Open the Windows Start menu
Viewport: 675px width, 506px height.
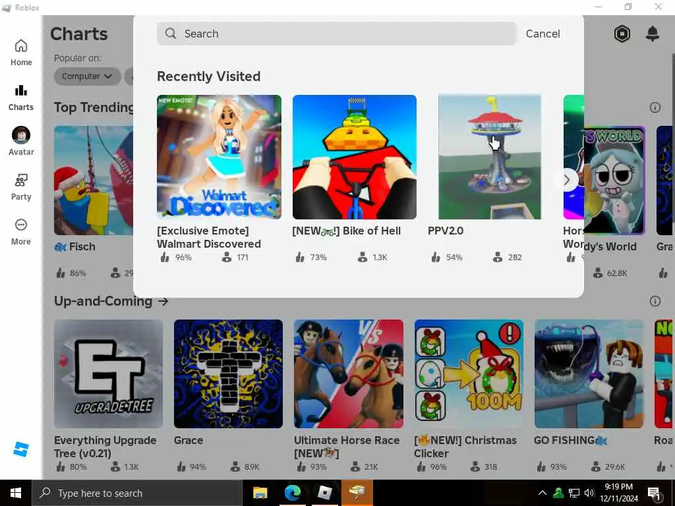(16, 493)
